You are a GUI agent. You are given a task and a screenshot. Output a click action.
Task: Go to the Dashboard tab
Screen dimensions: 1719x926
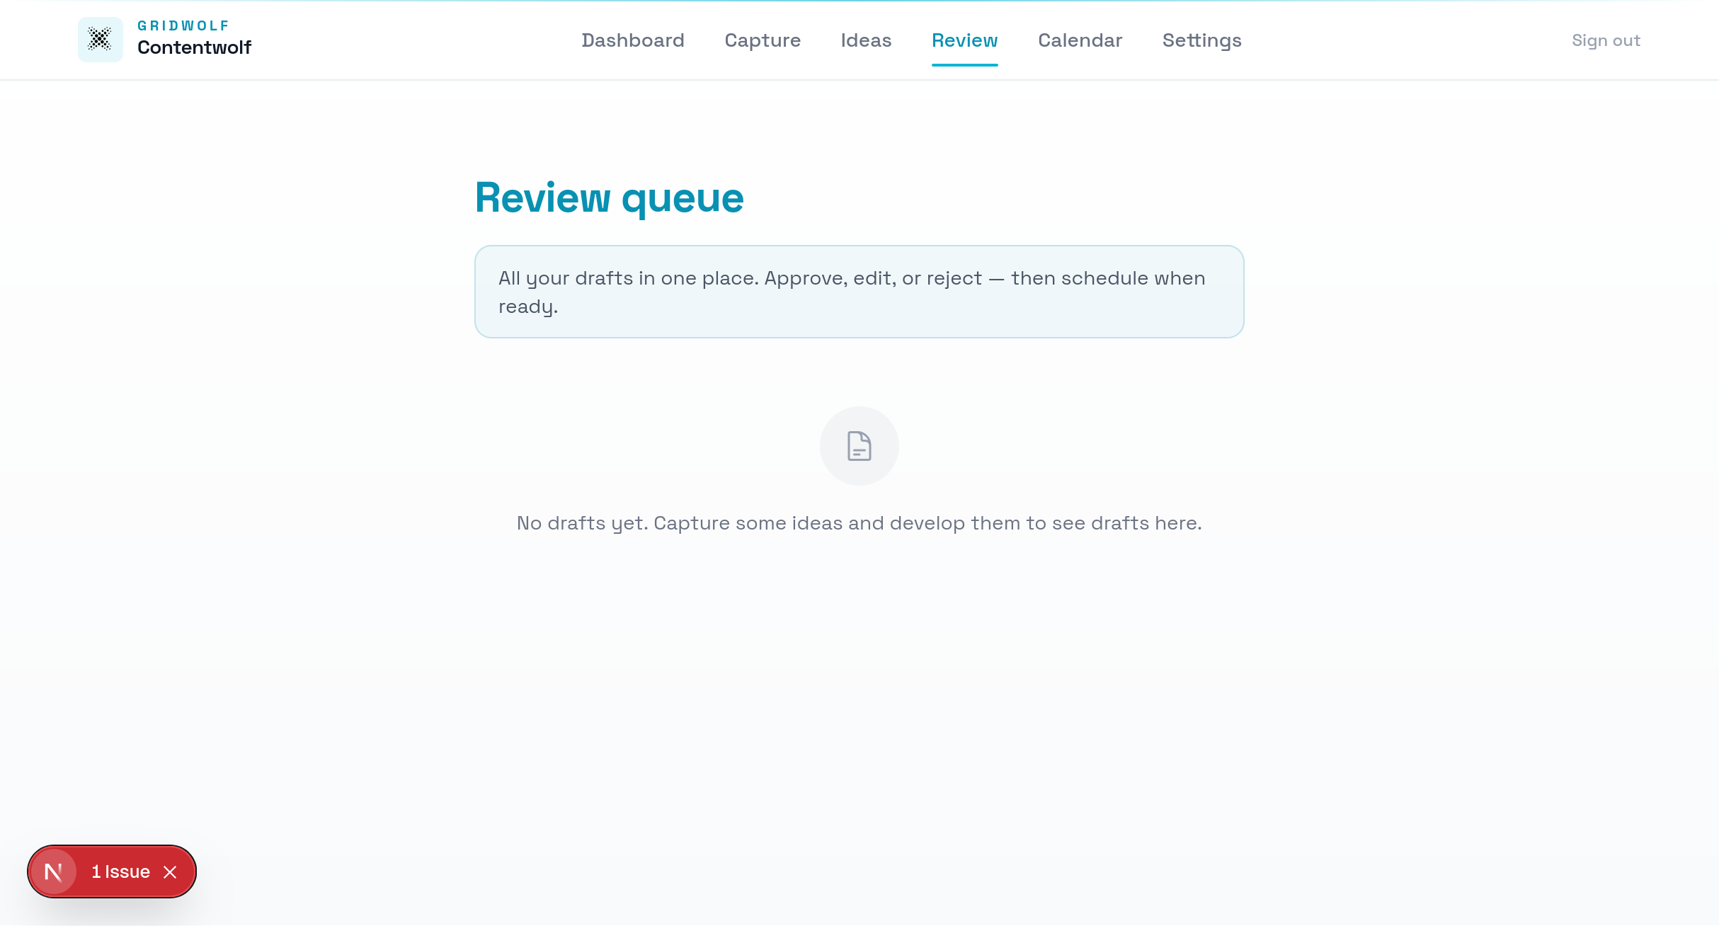click(633, 40)
